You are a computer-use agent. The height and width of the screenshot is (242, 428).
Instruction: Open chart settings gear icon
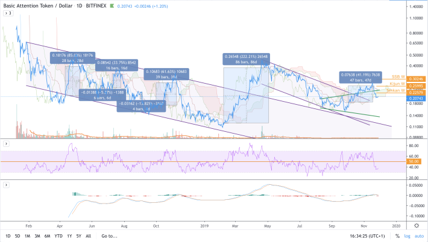point(417,225)
